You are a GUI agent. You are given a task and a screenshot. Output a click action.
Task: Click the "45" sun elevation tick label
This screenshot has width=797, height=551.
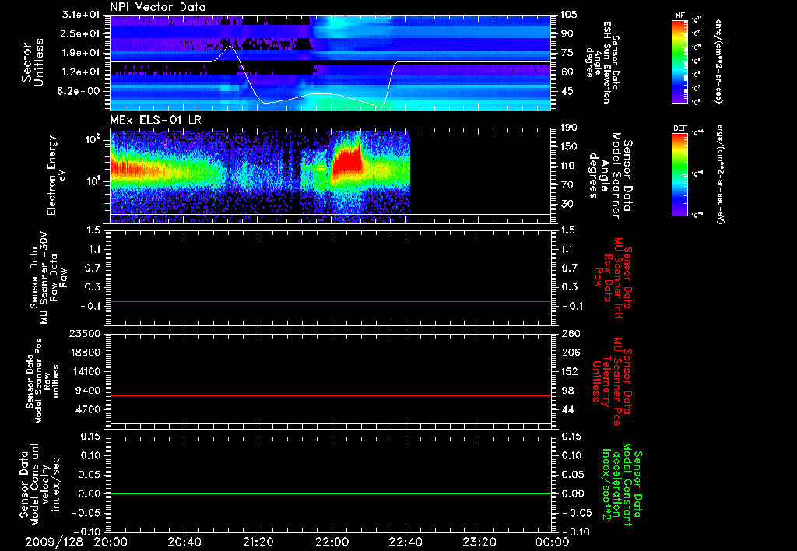[x=567, y=92]
